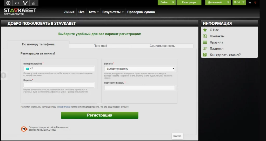Click the StavkaBet Betting Center logo
The image size is (266, 141).
tap(20, 12)
